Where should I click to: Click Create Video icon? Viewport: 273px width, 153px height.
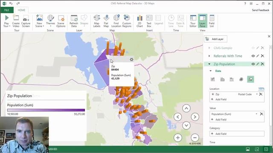(16, 18)
